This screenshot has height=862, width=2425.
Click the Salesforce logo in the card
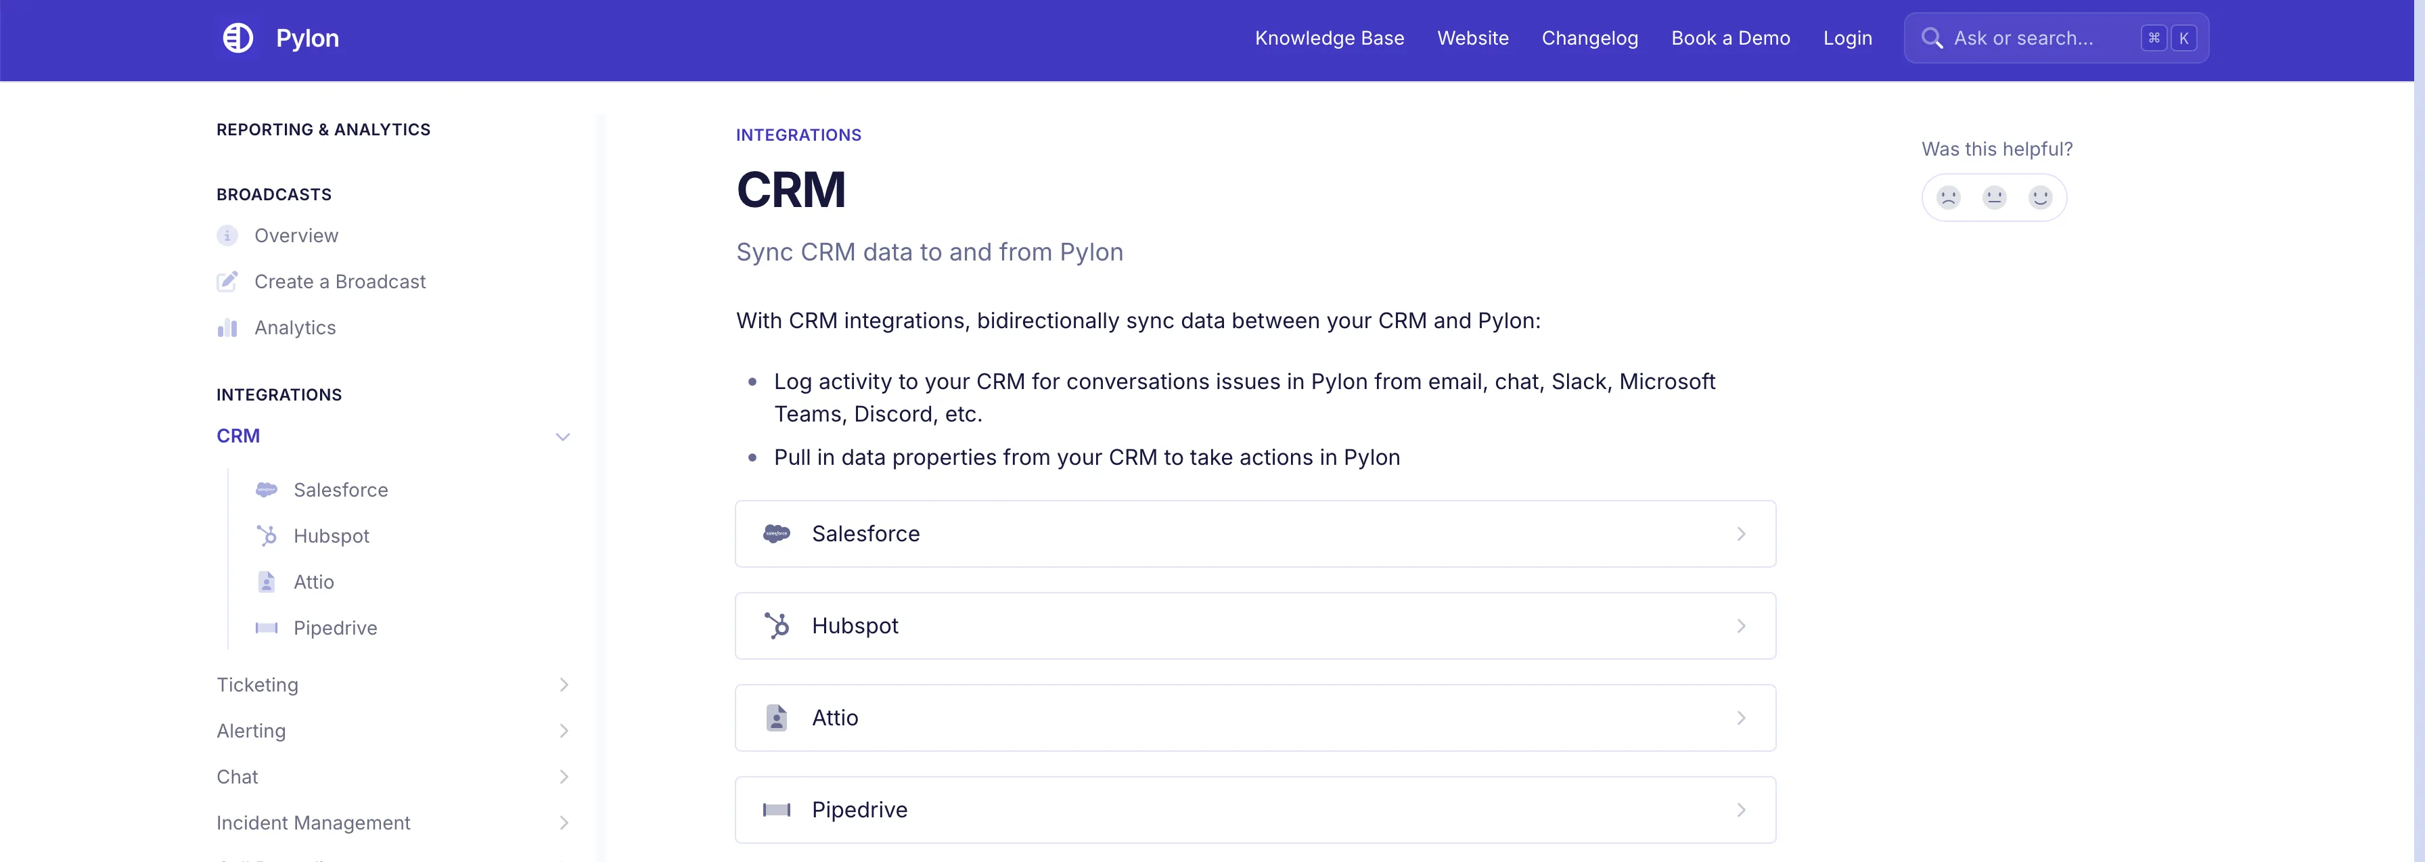(777, 534)
